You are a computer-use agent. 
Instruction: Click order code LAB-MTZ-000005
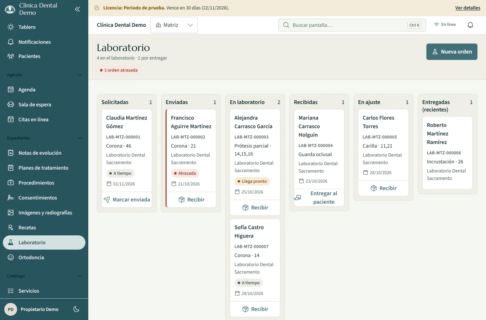click(380, 137)
